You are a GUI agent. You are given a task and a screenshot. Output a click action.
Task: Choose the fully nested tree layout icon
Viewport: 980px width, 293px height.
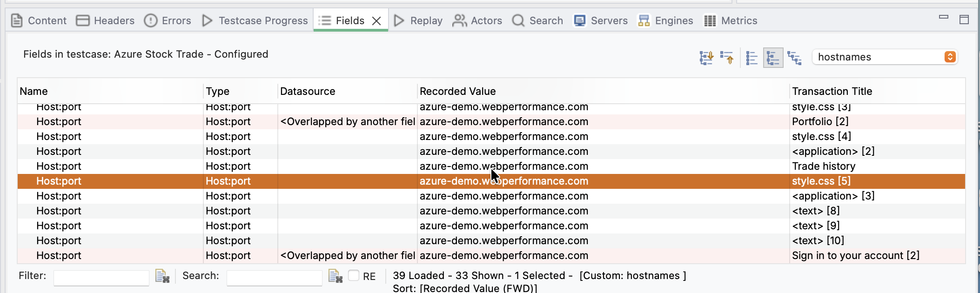click(x=794, y=58)
